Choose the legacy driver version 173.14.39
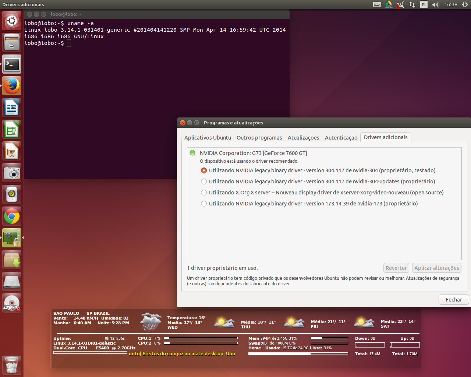The image size is (471, 377). [204, 203]
